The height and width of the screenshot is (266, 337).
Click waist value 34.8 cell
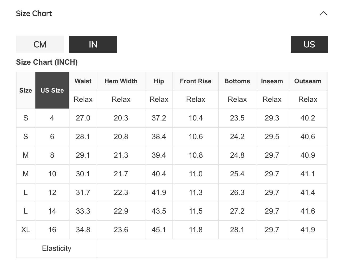83,230
